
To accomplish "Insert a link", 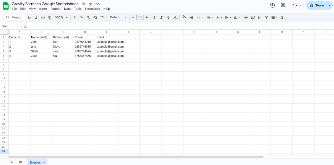I will click(x=246, y=18).
